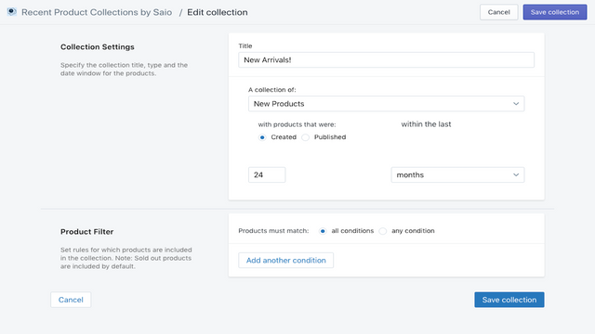Select the Published radio option
Screen dimensions: 595x334
point(306,137)
